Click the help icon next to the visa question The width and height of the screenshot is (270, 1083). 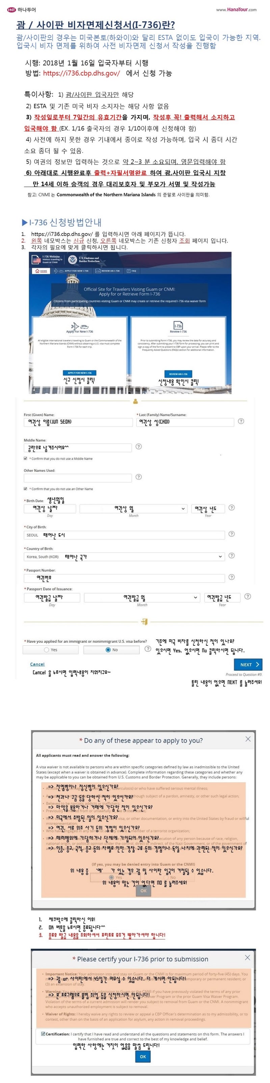click(147, 650)
